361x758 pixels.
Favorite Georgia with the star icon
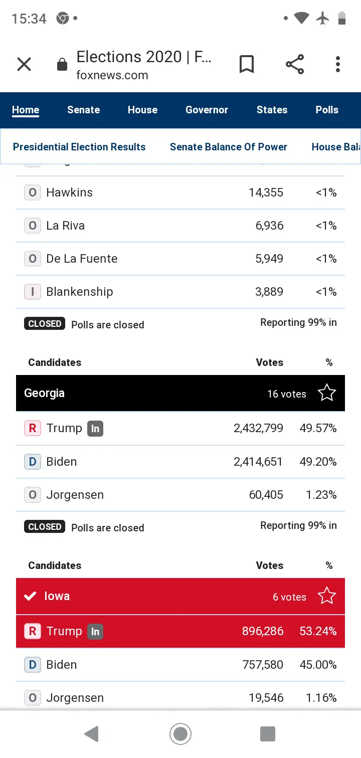[x=327, y=393]
